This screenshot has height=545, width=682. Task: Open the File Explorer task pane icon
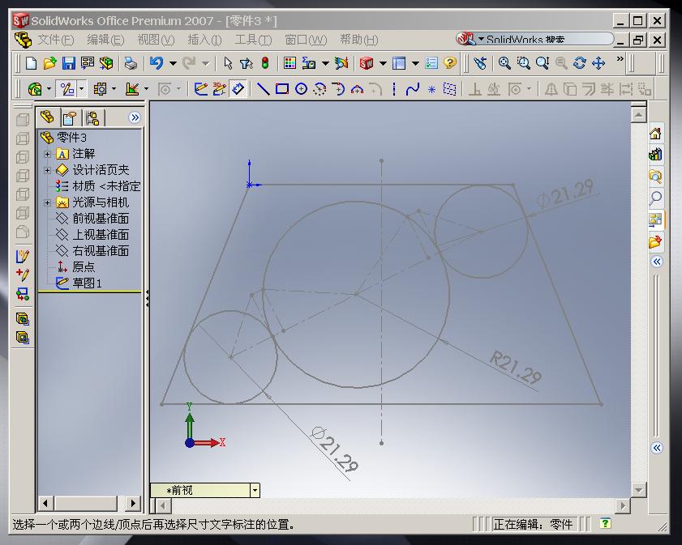(655, 176)
